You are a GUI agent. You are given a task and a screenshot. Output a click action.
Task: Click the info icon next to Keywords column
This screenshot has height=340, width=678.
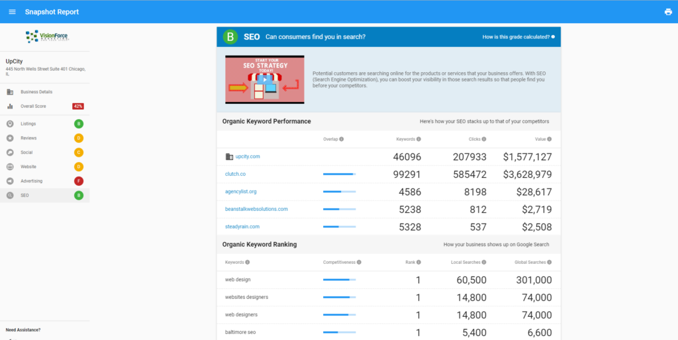(x=418, y=139)
